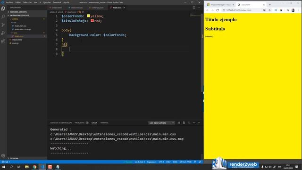
Task: Click the errors and warnings status bar indicator
Action: 6,162
